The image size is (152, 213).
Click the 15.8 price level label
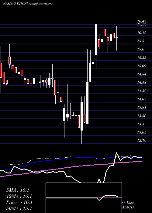(140, 41)
